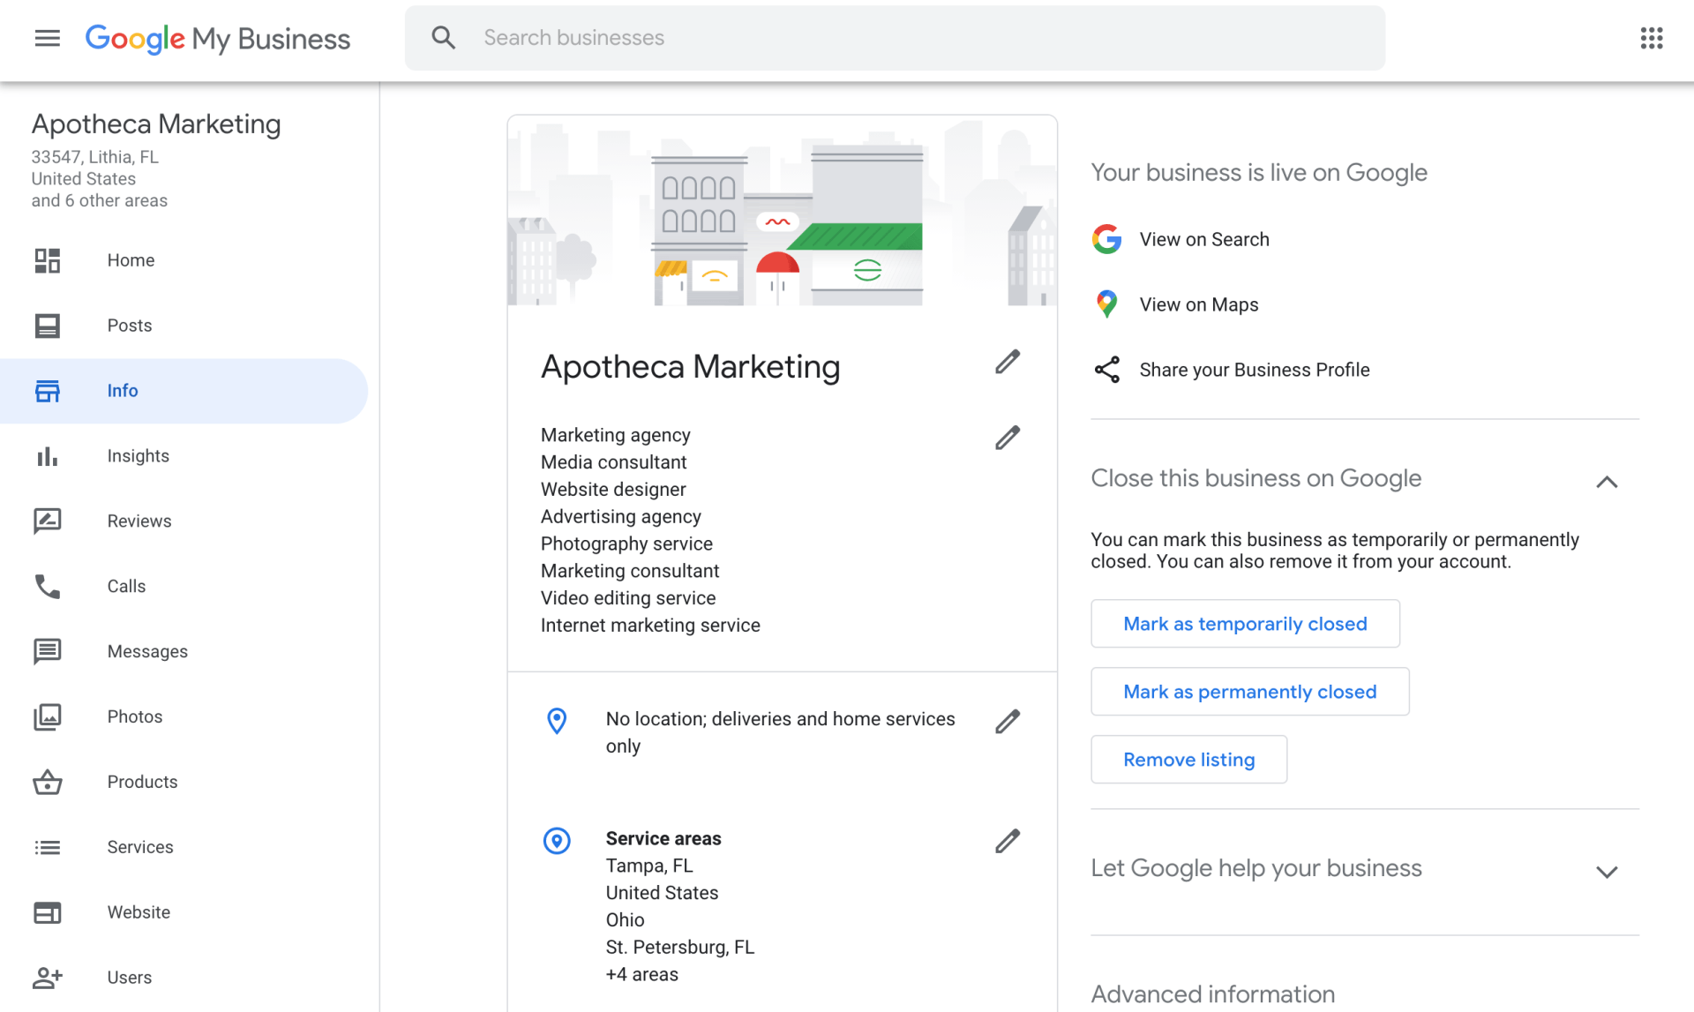Select Insights menu label
1694x1012 pixels.
(x=138, y=456)
